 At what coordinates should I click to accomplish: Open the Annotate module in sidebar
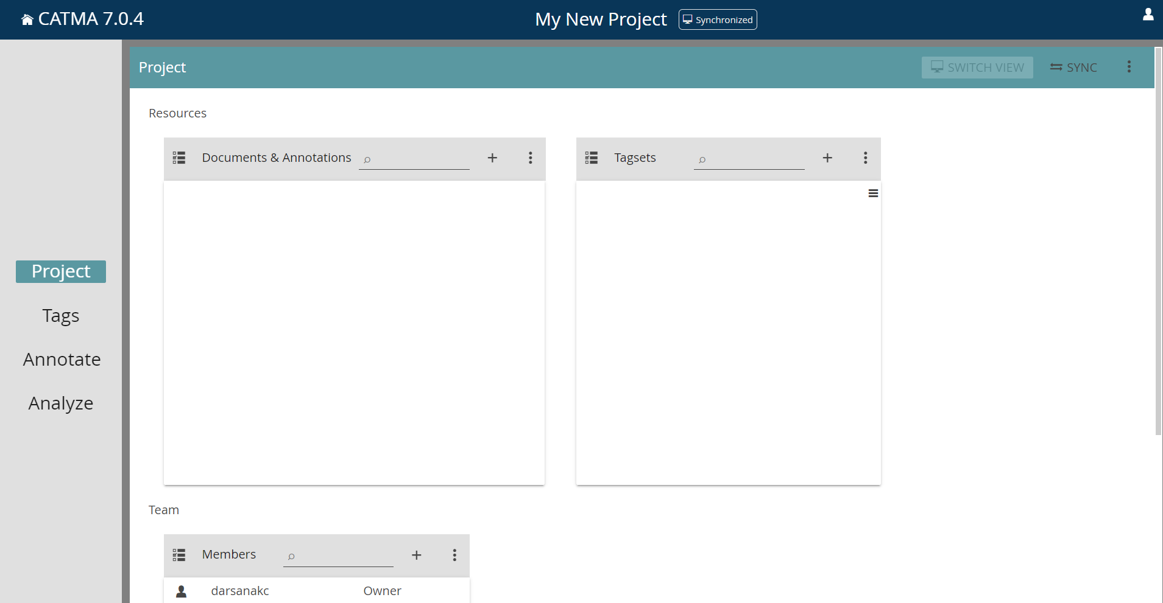click(x=62, y=360)
